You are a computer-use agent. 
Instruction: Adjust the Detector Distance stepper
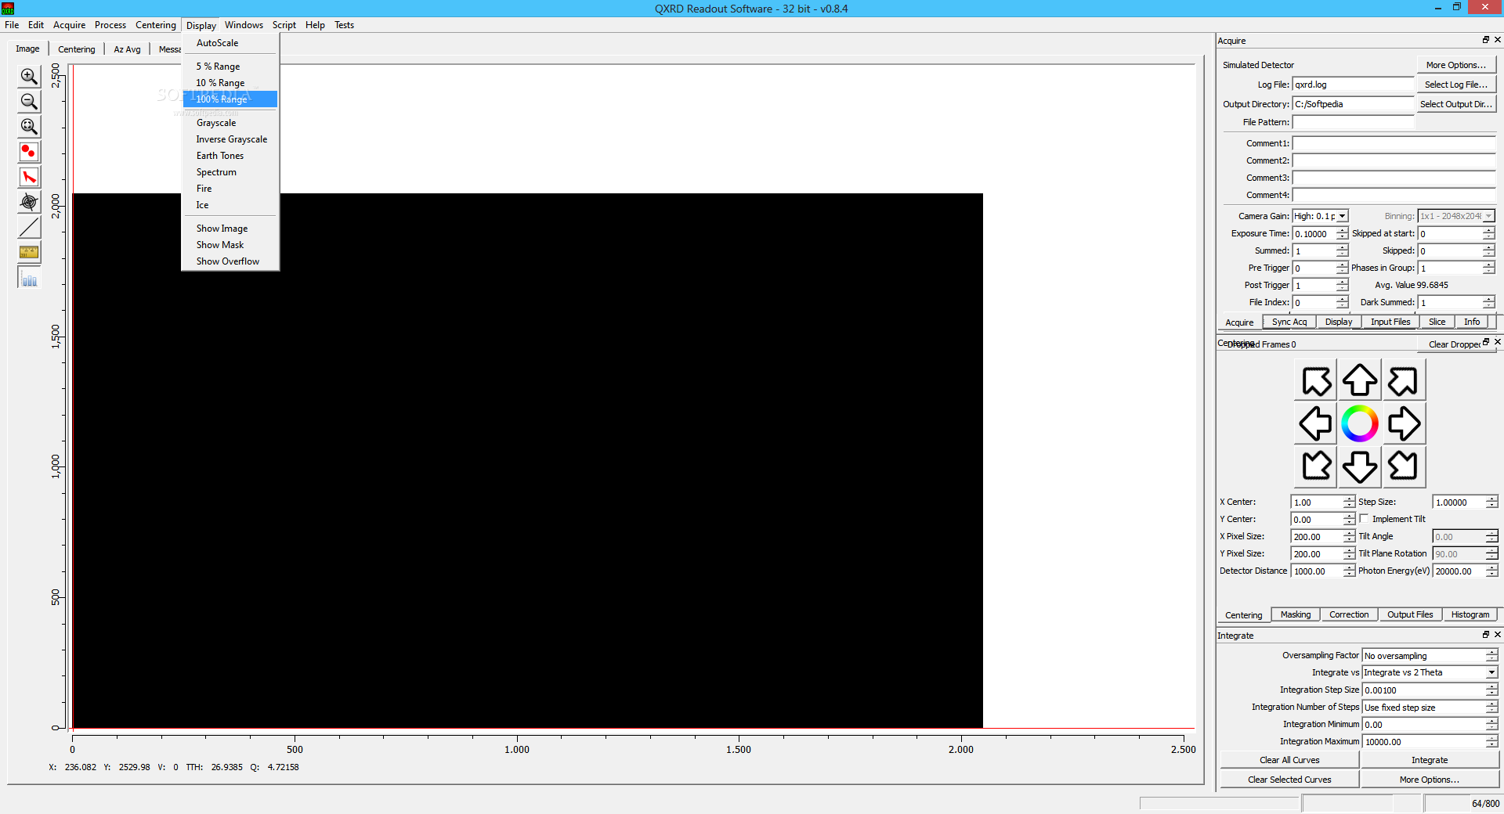pos(1348,571)
